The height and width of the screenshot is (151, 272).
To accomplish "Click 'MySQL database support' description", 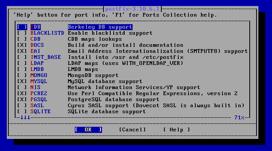I will pos(105,81).
